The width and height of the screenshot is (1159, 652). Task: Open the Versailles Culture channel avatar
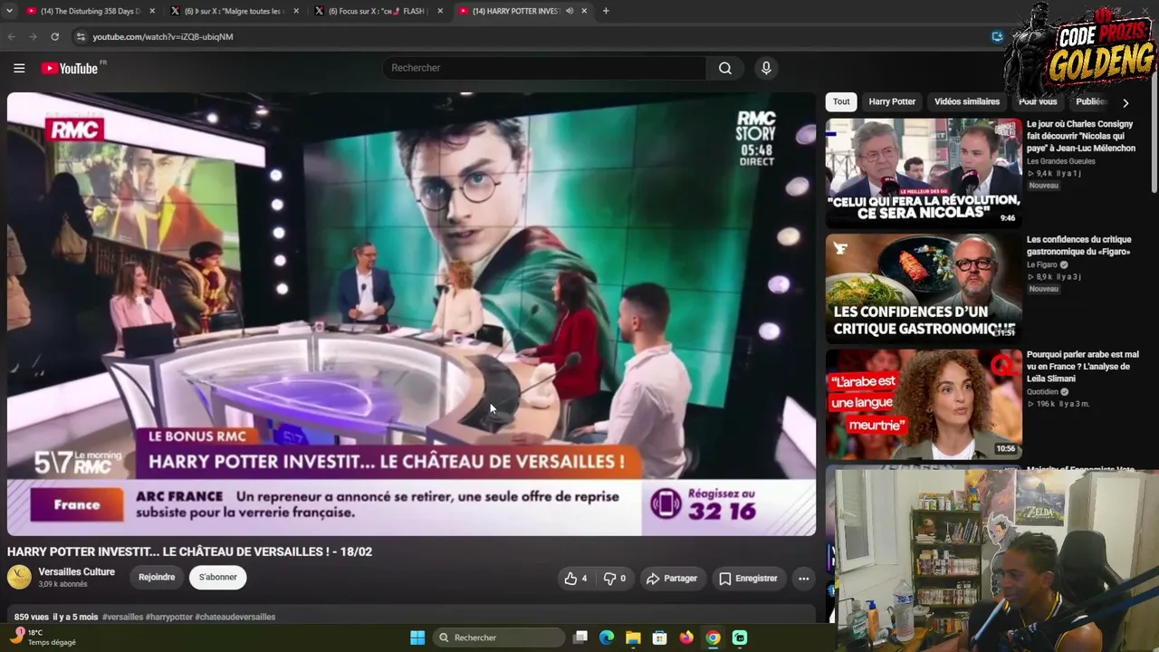point(19,577)
